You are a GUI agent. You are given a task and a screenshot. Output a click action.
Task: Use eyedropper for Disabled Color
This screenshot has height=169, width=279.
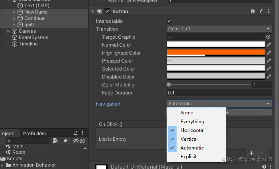(269, 77)
